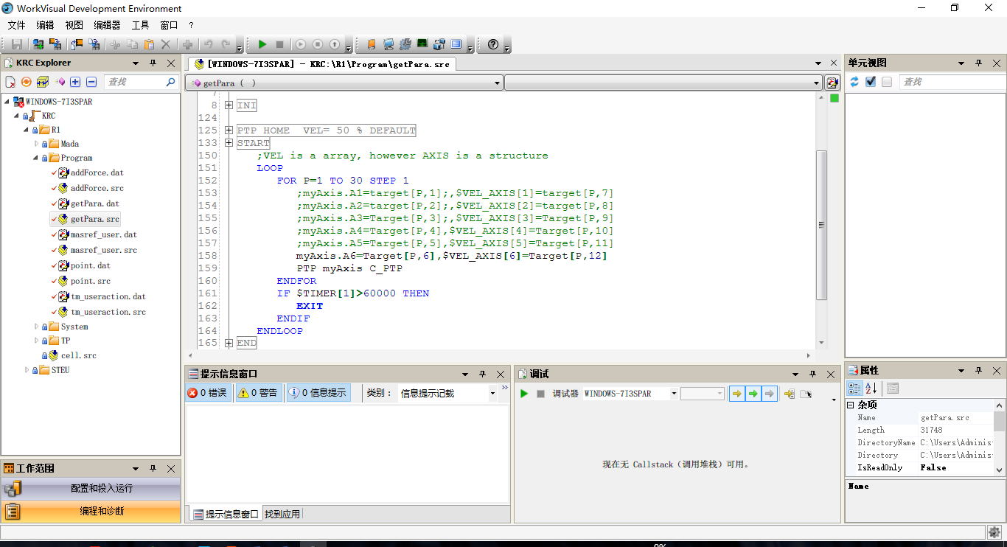Pin the KRC Explorer panel
This screenshot has height=547, width=1007.
[x=153, y=63]
